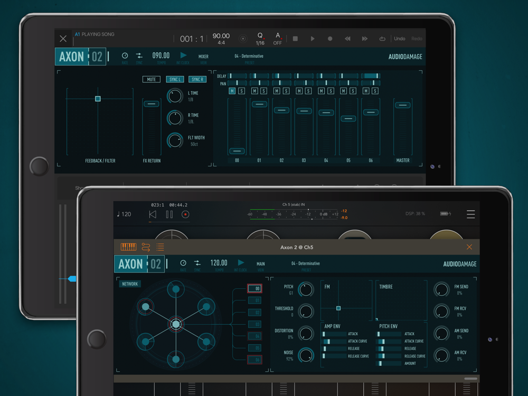Click the NOISE knob showing 92%
This screenshot has width=528, height=396.
[x=306, y=355]
